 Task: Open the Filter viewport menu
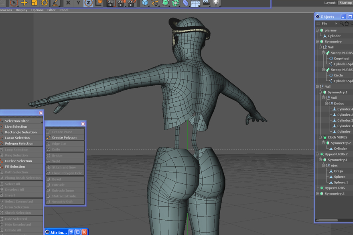51,10
